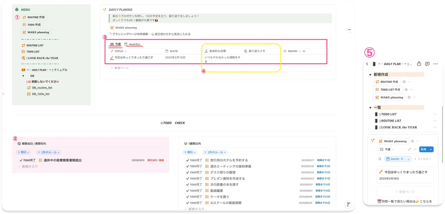Collapse the 新規作成 section in the mobile view
The height and width of the screenshot is (214, 445).
point(370,75)
